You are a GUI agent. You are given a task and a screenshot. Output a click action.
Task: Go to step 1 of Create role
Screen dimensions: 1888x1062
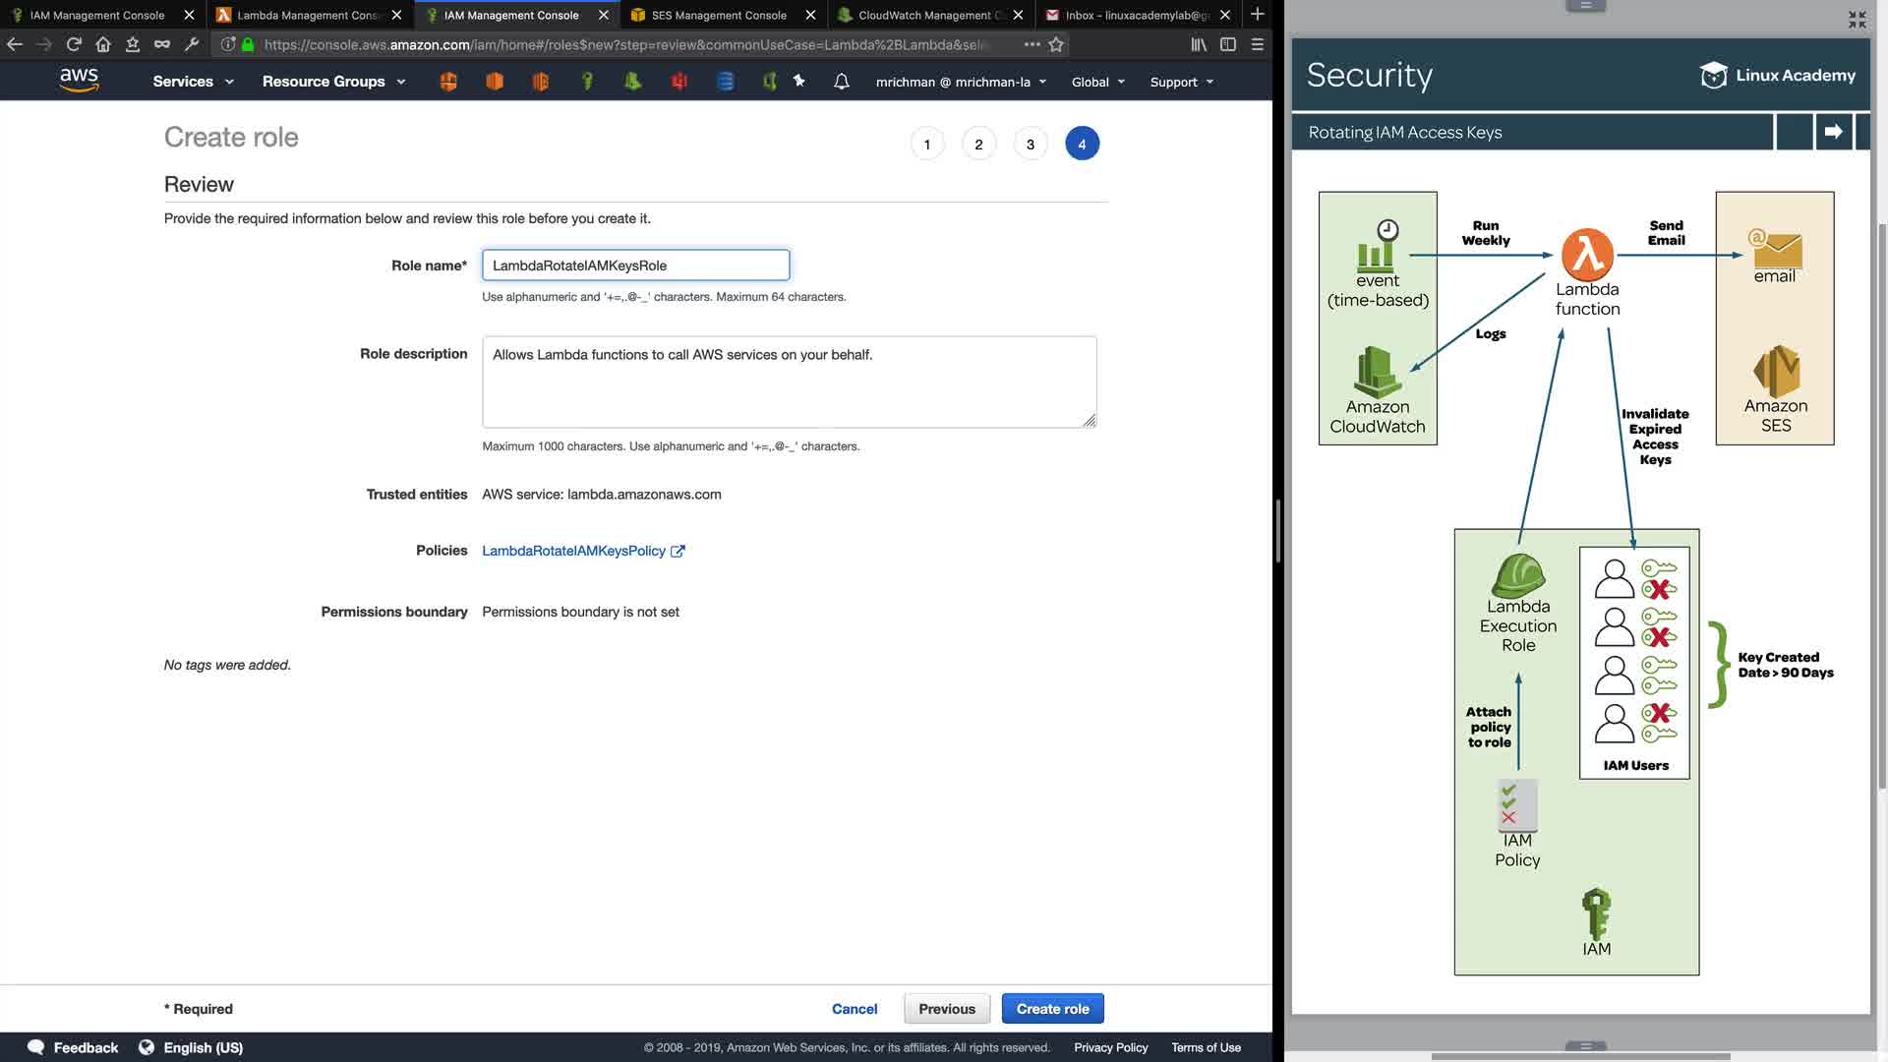926,145
